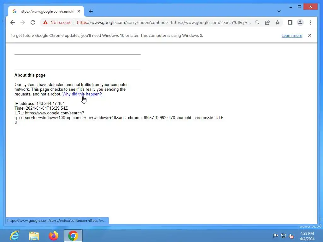323x242 pixels.
Task: Open Firefox from the taskbar
Action: coord(54,236)
